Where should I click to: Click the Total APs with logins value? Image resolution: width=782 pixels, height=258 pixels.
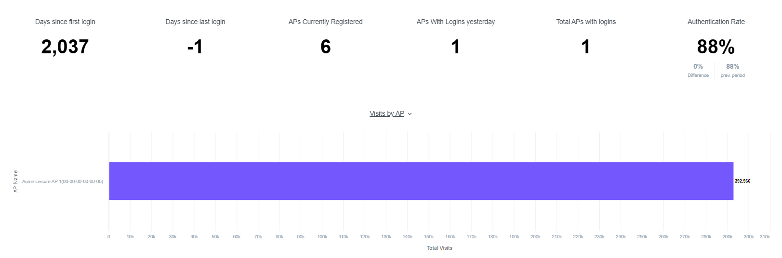coord(586,47)
